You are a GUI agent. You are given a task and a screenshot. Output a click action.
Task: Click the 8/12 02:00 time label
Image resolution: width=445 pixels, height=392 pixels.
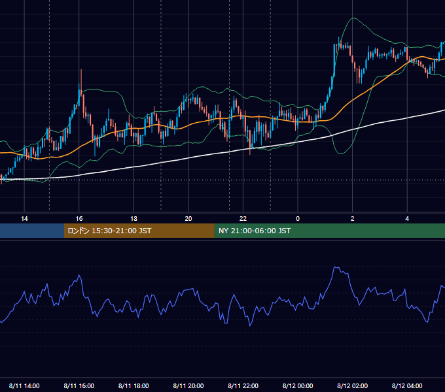click(353, 385)
